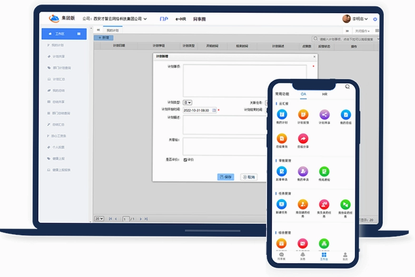Open 同事圈 in phone bottom bar
The height and width of the screenshot is (277, 415).
[281, 256]
